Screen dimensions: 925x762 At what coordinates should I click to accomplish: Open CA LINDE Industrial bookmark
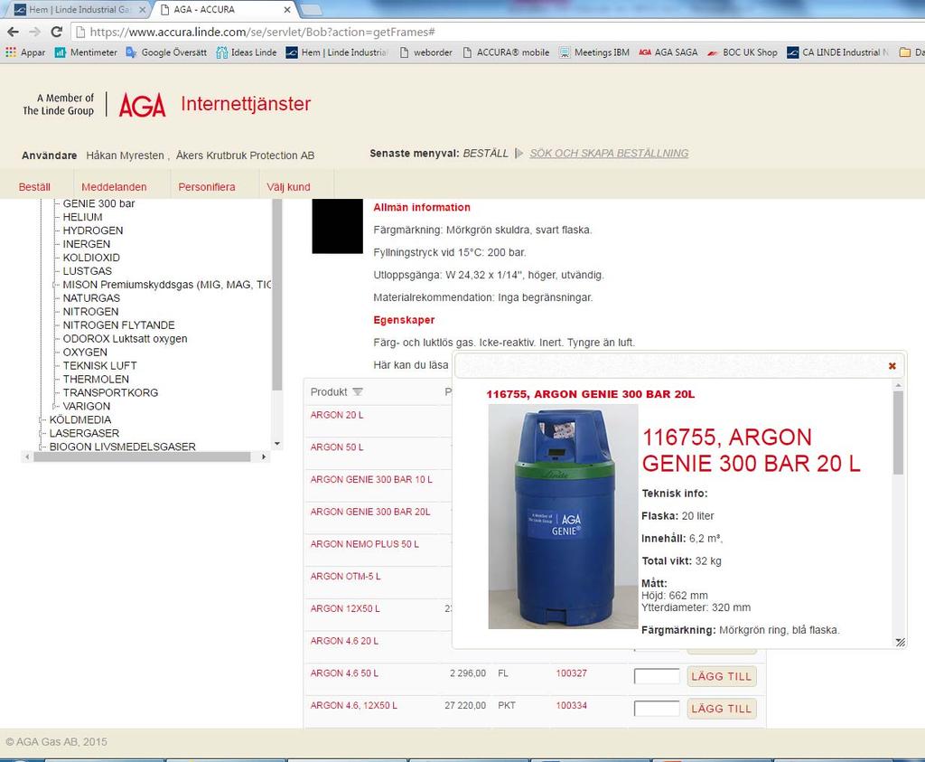pyautogui.click(x=837, y=52)
